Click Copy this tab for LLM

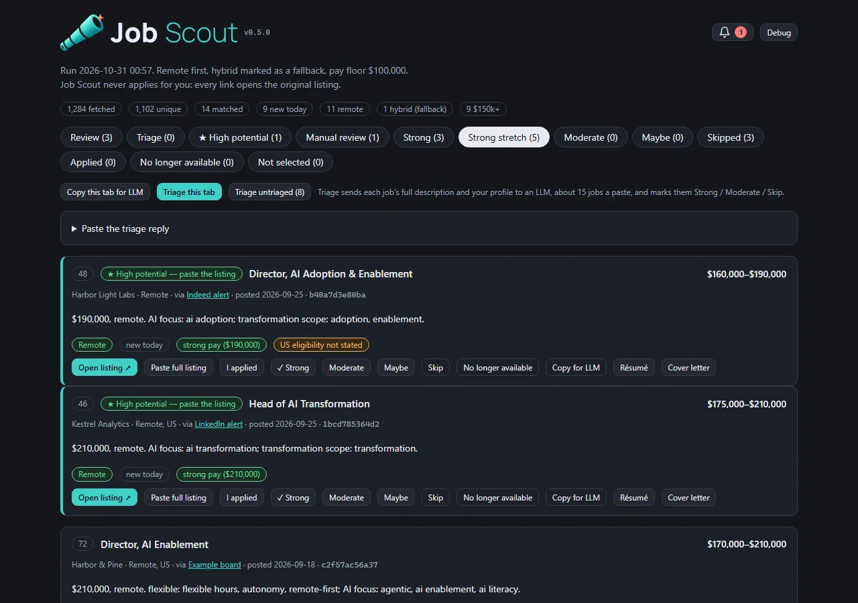coord(105,192)
